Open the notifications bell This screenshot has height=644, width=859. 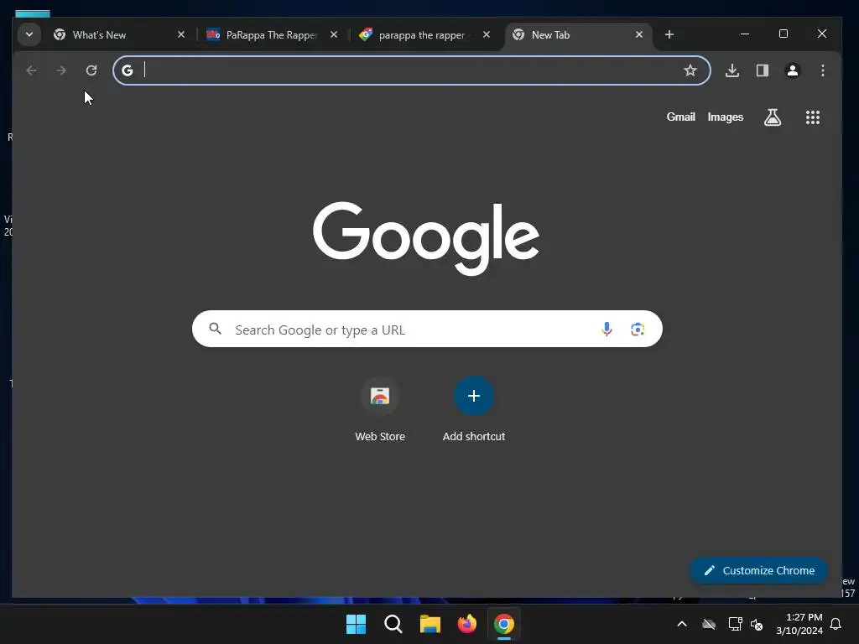836,624
